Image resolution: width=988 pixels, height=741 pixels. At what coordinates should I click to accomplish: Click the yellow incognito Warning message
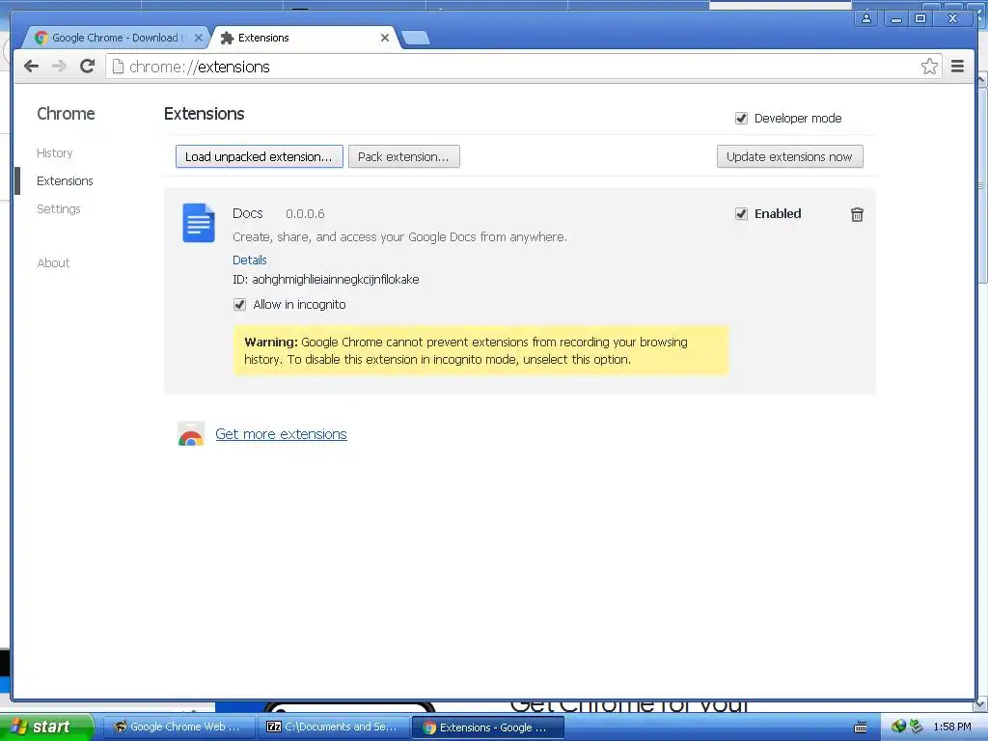(481, 350)
